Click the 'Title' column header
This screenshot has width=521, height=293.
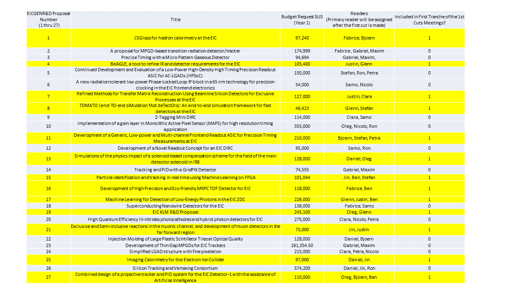coord(175,20)
